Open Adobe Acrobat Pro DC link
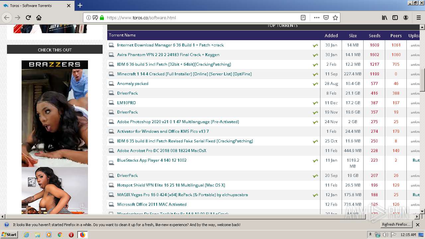The height and width of the screenshot is (239, 425). click(x=162, y=151)
